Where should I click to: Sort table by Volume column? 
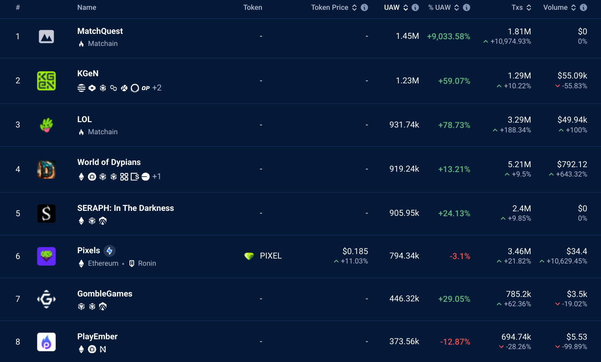(x=572, y=8)
